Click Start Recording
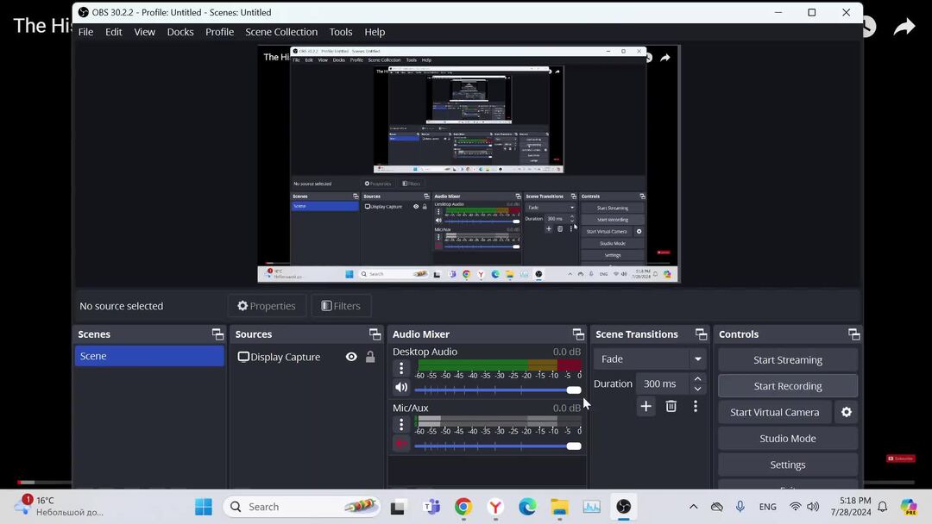932x524 pixels. click(x=788, y=386)
